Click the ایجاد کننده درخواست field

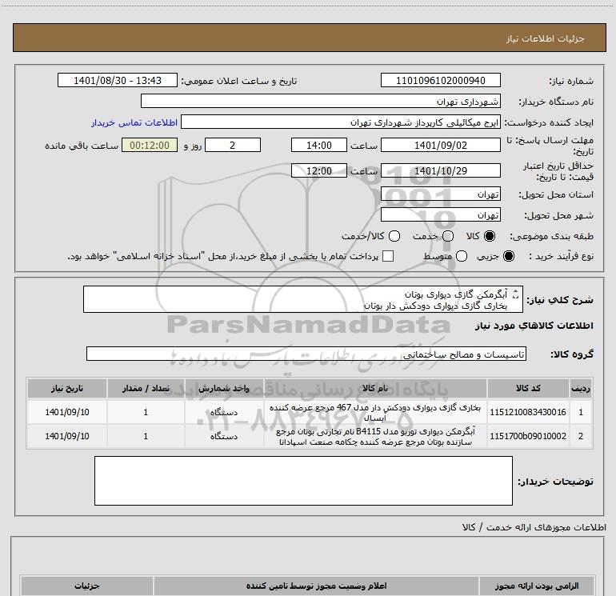[x=341, y=122]
